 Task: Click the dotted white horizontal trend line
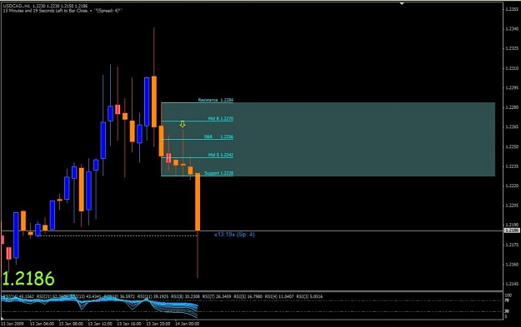118,235
